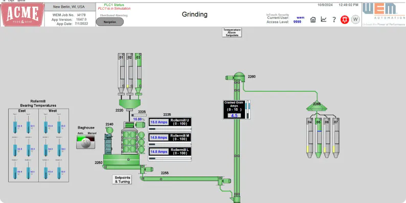406x203 pixels.
Task: Click the East top-left bearing thermometer
Action: pyautogui.click(x=15, y=125)
